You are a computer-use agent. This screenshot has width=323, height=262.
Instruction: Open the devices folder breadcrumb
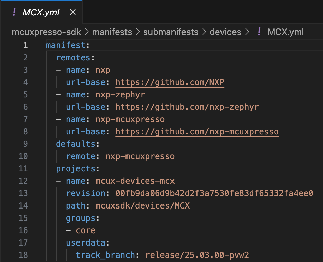click(225, 32)
